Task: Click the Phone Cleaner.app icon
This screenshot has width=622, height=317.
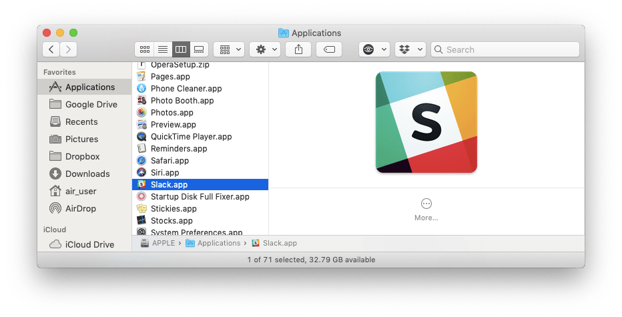Action: pyautogui.click(x=141, y=89)
